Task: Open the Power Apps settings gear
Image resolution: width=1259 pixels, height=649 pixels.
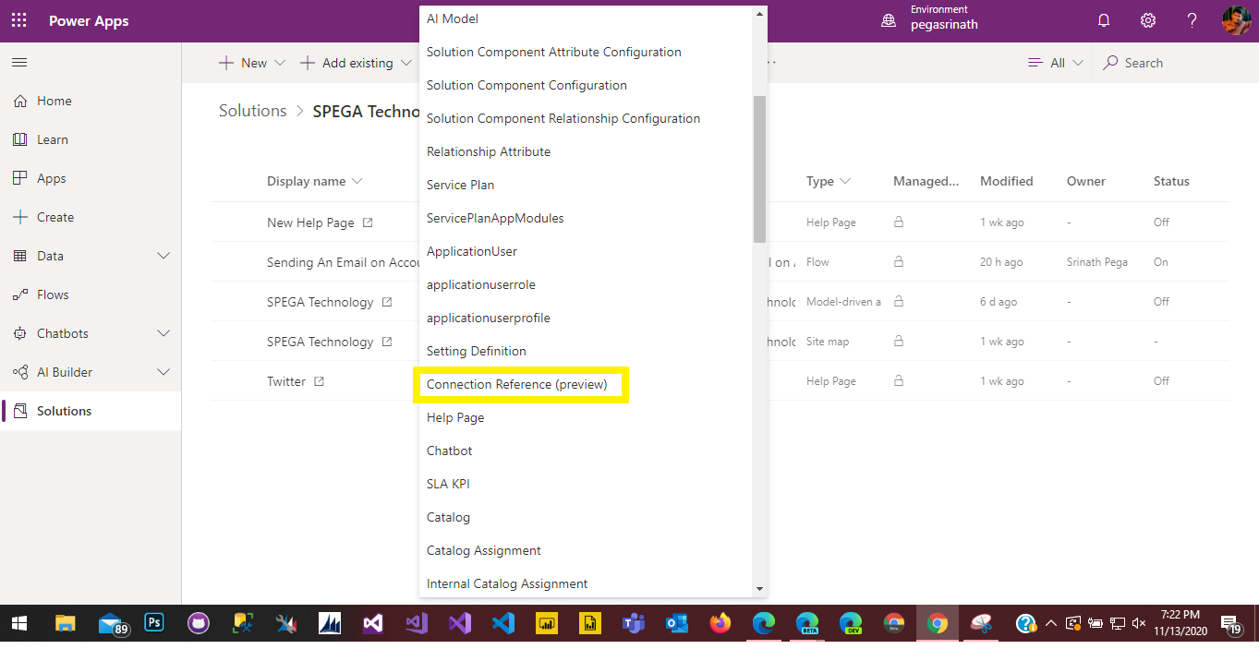Action: click(1147, 19)
